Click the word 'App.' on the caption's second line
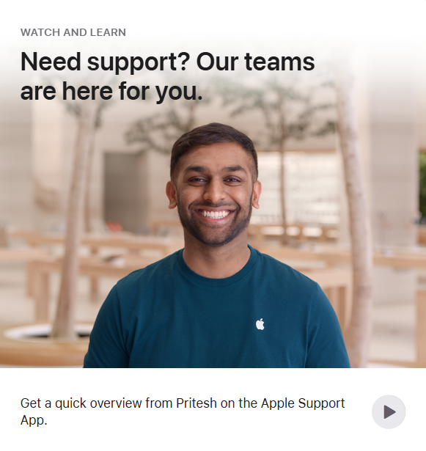 tap(34, 420)
